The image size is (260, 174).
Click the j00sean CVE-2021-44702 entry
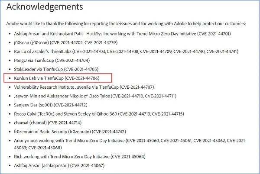[66, 43]
